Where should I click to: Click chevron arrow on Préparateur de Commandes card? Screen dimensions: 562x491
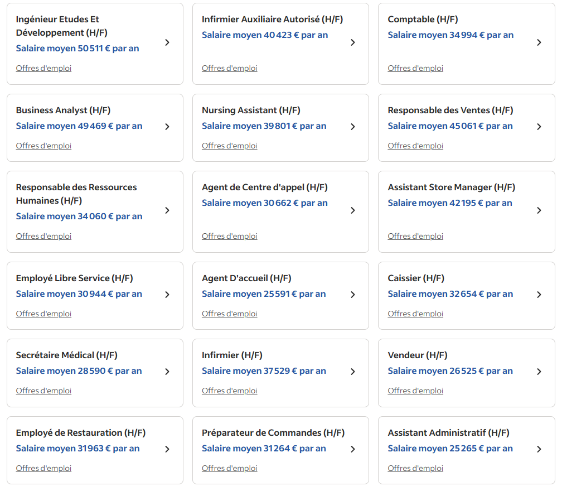[x=353, y=449]
